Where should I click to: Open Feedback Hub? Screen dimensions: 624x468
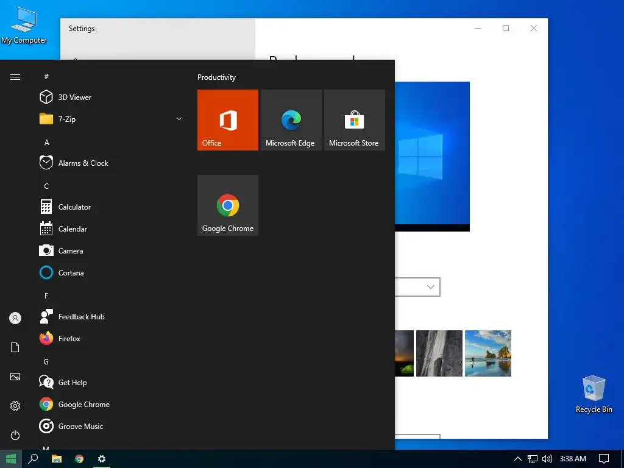[110, 317]
